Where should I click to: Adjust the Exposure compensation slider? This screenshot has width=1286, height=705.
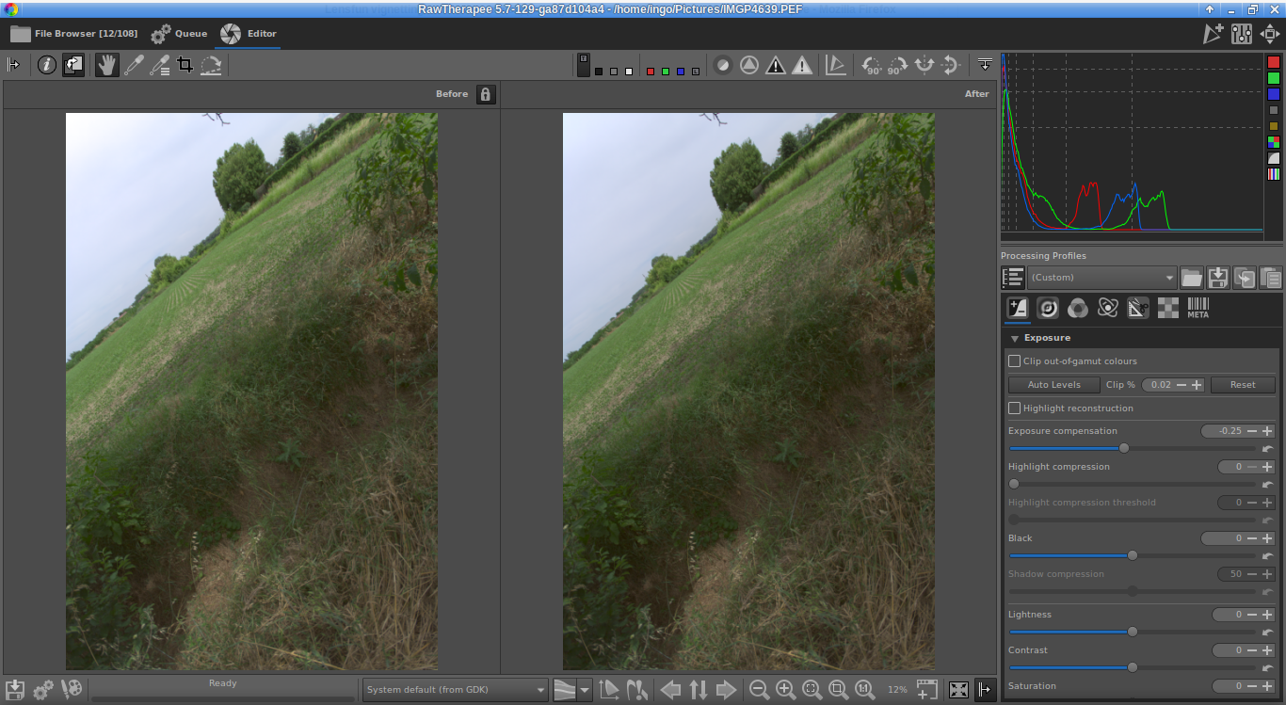tap(1133, 448)
